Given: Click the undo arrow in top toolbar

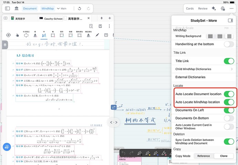Looking at the screenshot, I should (79, 8).
